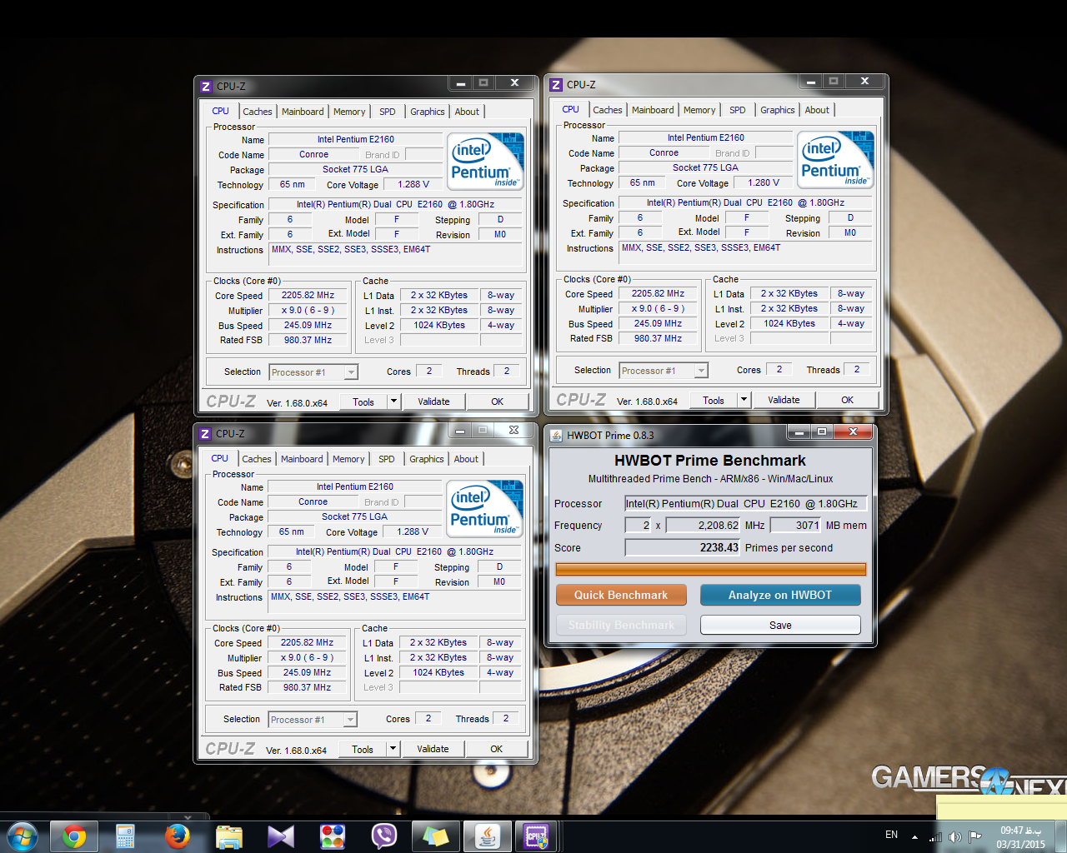This screenshot has width=1067, height=853.
Task: Click the 3071 MB memory field
Action: [x=796, y=526]
